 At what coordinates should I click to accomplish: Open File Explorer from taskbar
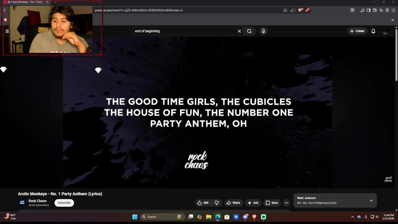209,217
